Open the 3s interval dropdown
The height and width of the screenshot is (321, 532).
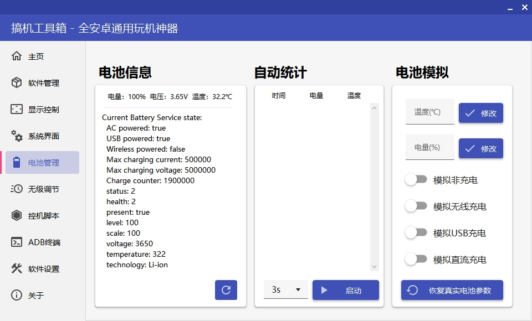point(285,290)
